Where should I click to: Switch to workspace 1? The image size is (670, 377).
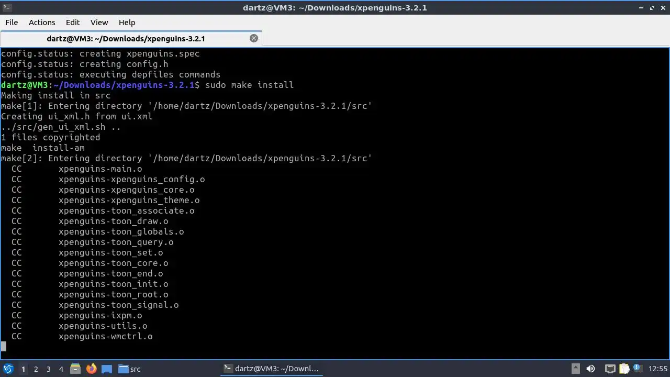tap(23, 369)
